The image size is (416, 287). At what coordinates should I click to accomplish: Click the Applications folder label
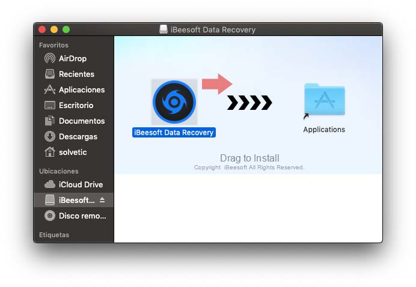(324, 130)
